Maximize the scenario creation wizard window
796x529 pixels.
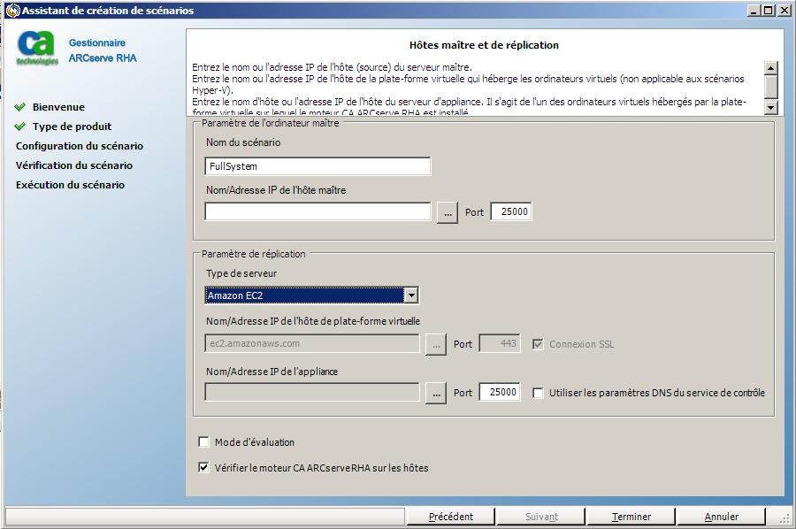click(768, 10)
